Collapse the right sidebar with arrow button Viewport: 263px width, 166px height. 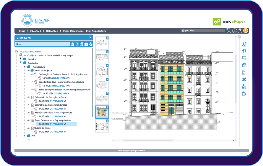(x=239, y=37)
